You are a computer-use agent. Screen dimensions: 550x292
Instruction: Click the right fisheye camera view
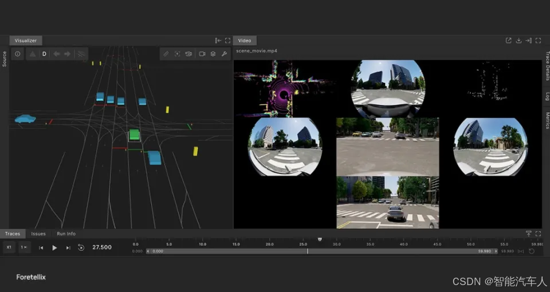490,147
